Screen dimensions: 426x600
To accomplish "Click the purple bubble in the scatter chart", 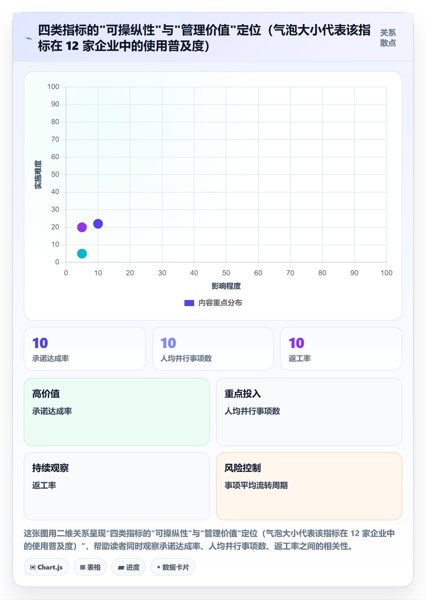I will tap(82, 227).
